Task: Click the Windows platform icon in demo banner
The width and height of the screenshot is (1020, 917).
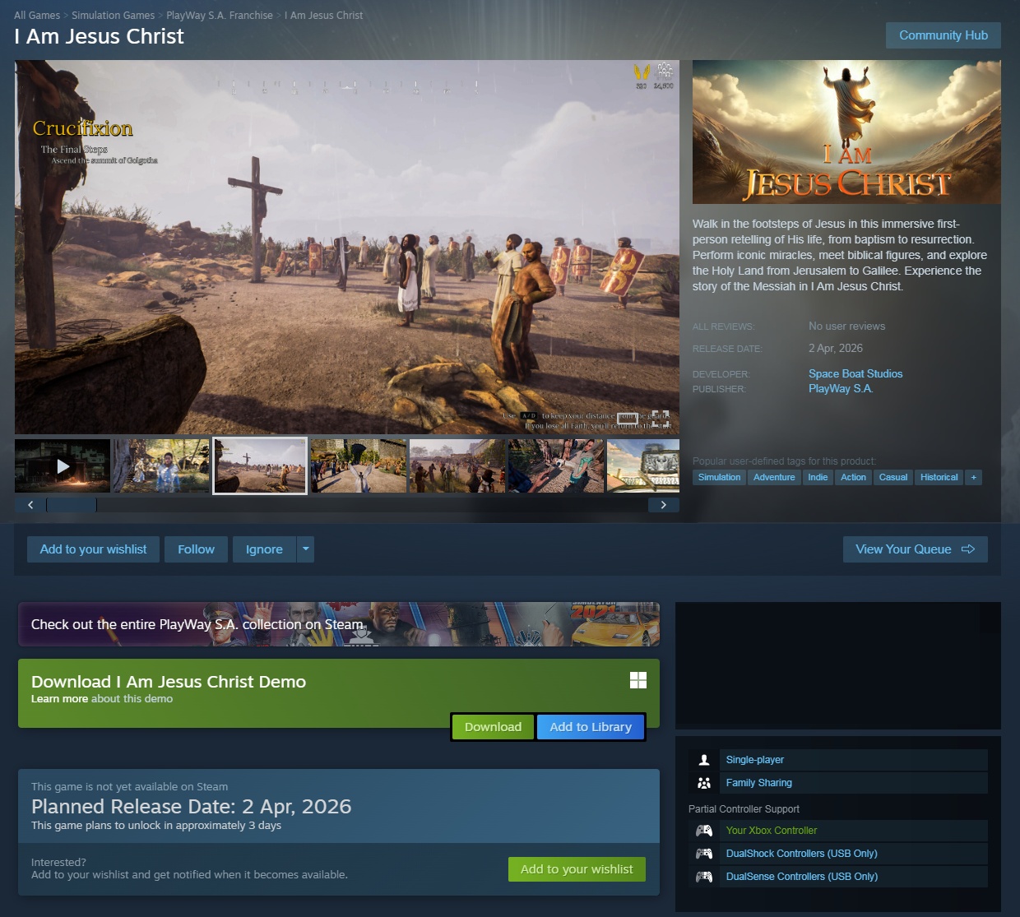Action: [x=638, y=680]
